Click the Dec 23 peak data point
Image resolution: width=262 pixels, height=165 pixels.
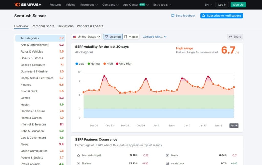click(x=104, y=76)
